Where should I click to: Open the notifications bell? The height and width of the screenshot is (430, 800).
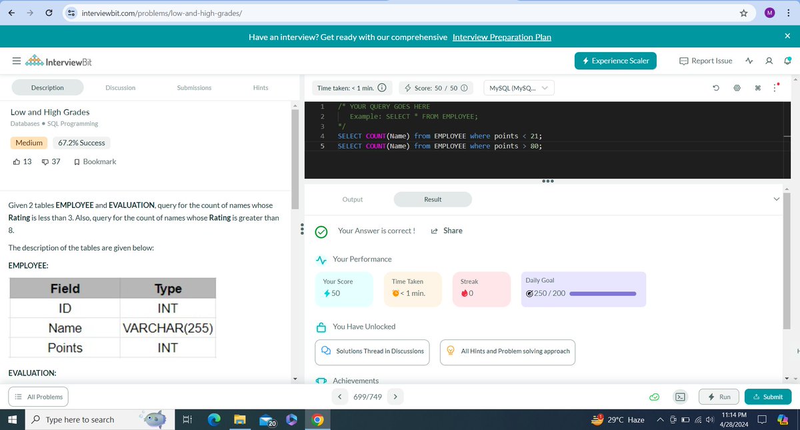pos(787,61)
